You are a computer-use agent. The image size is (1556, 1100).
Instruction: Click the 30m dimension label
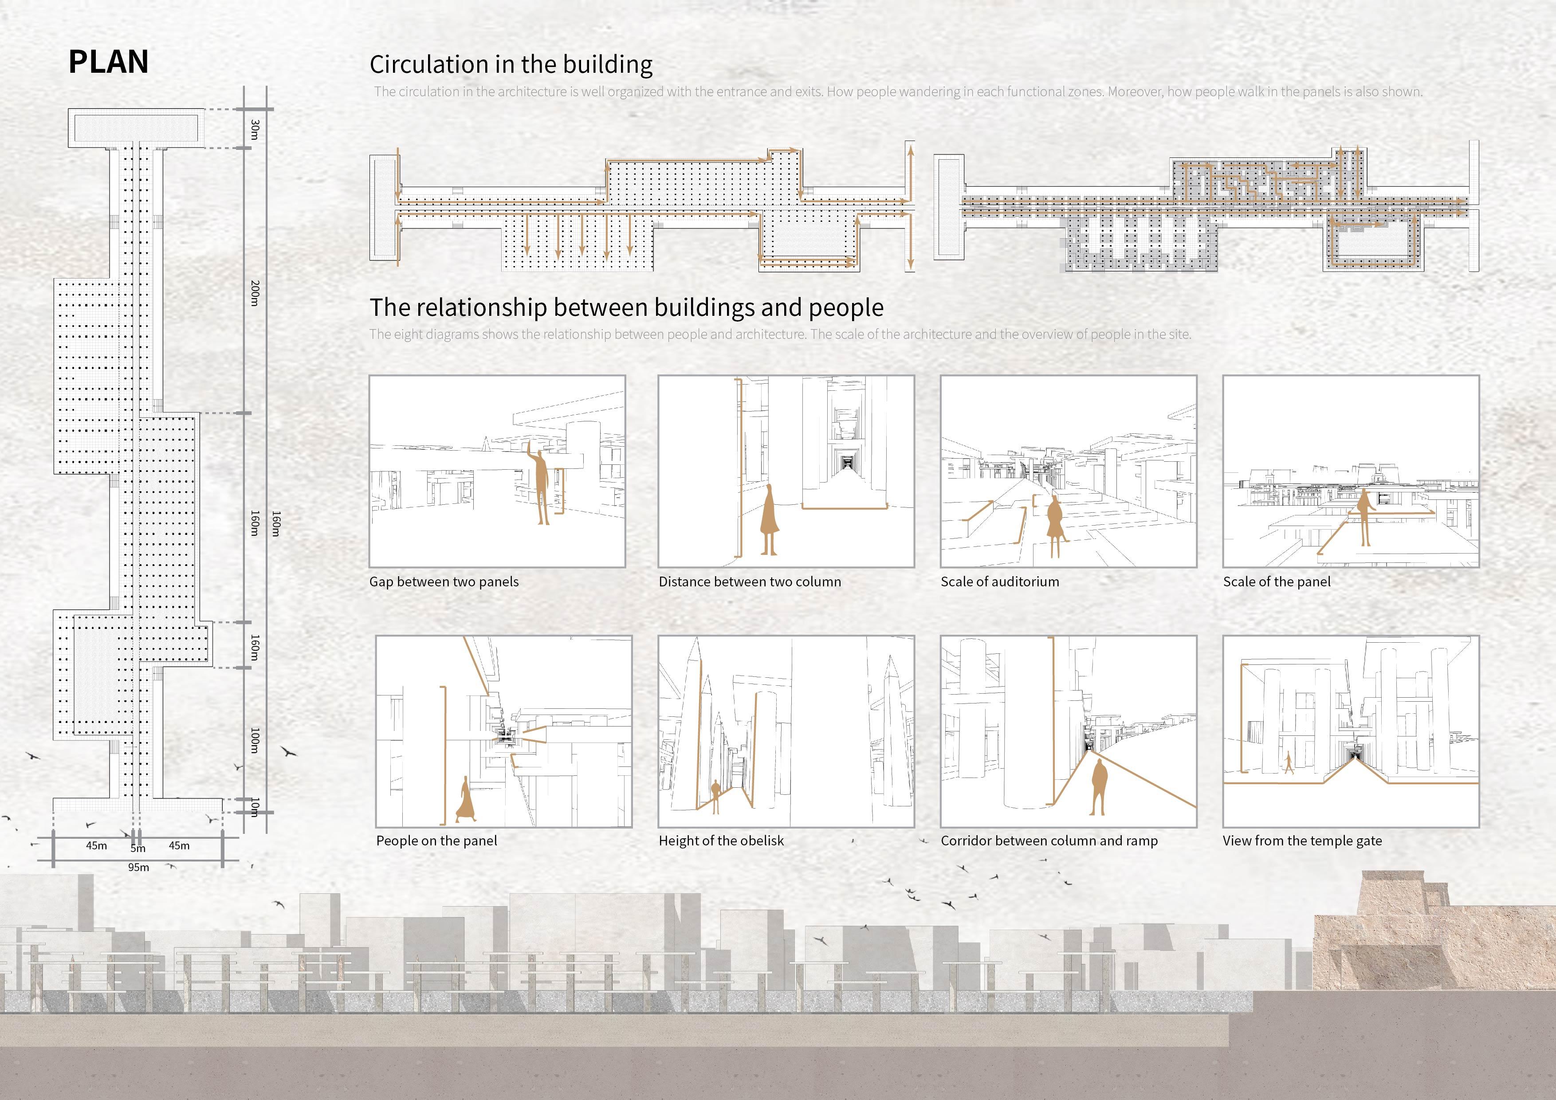[255, 128]
